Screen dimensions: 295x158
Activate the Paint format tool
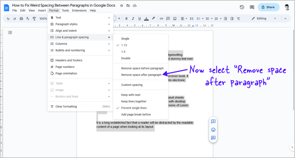(34, 19)
